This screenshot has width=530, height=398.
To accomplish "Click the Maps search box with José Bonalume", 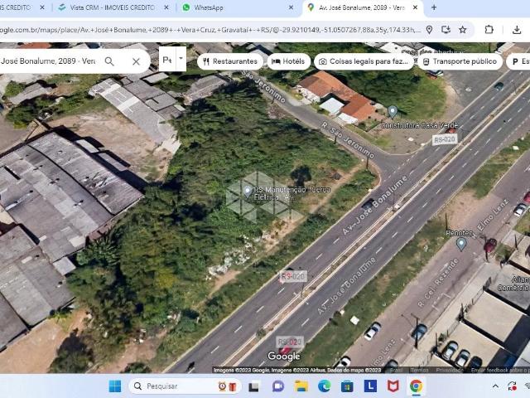I will coord(48,61).
